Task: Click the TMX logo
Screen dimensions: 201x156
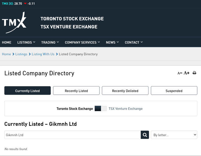Action: (x=14, y=23)
